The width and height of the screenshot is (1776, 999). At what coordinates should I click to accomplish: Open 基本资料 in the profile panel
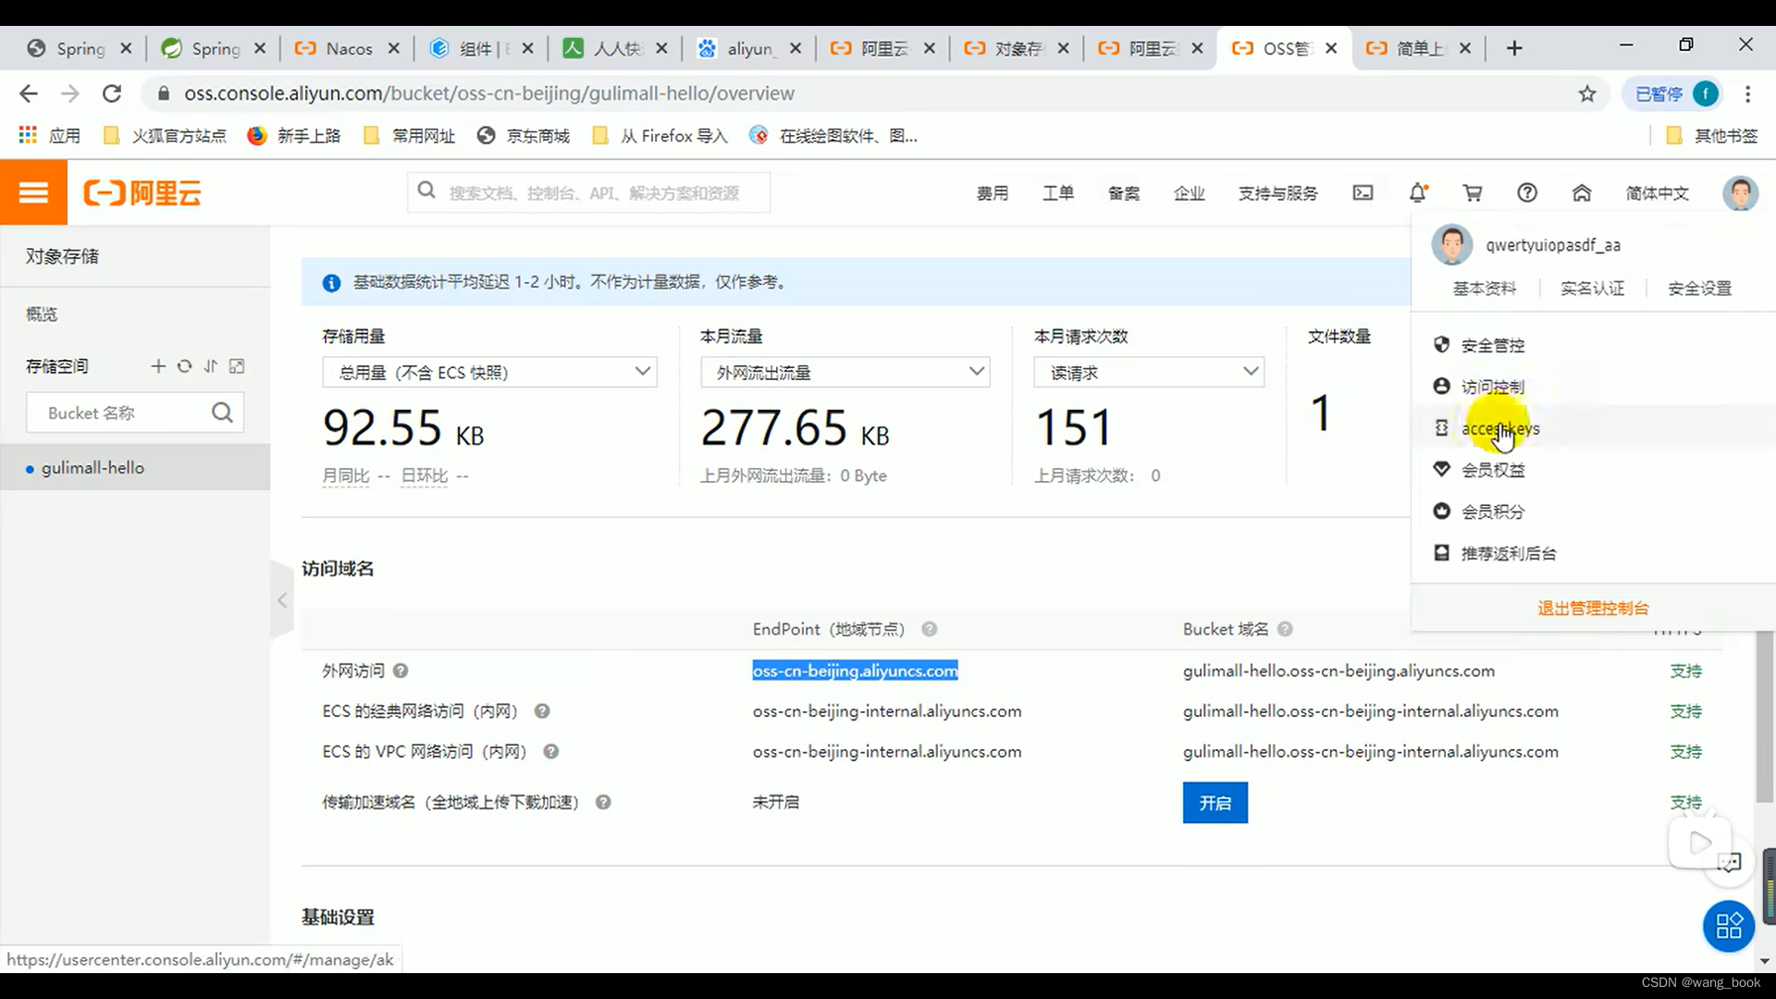[1485, 289]
